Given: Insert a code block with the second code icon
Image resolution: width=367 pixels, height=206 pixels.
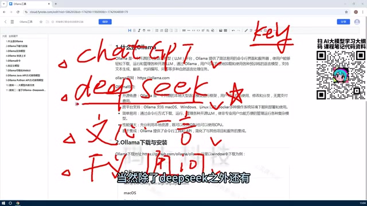Looking at the screenshot, I should (x=198, y=30).
